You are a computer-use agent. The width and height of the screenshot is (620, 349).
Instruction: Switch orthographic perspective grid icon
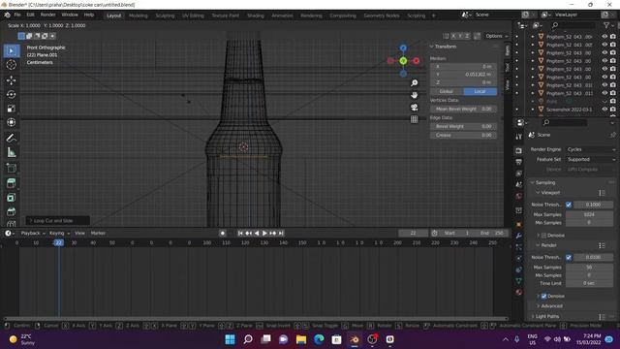(414, 119)
